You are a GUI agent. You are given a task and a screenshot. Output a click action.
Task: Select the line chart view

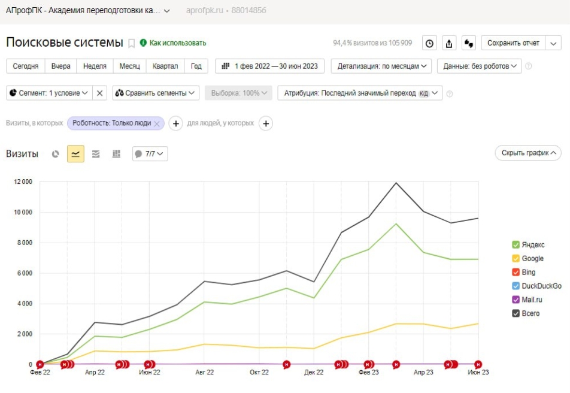click(75, 154)
